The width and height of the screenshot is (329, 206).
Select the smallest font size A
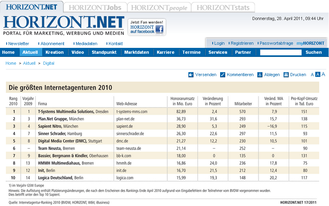pyautogui.click(x=312, y=75)
